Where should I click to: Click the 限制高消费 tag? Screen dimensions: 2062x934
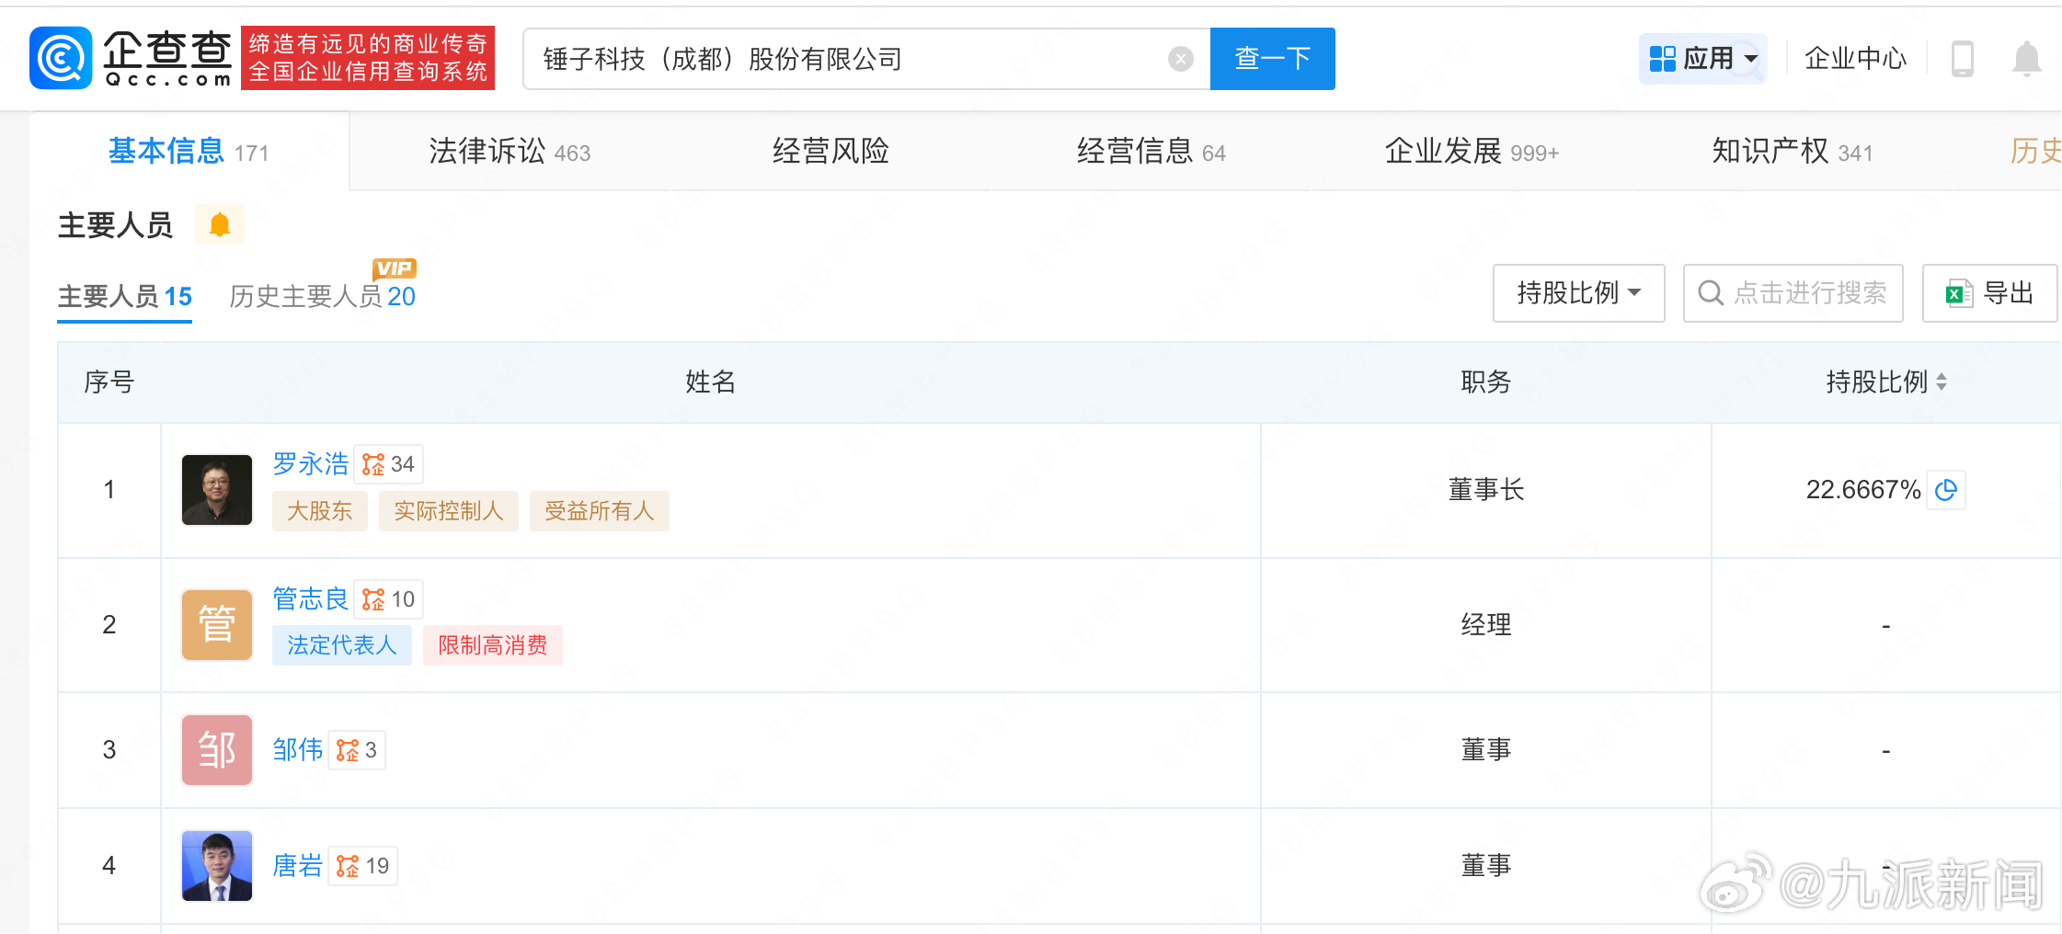[x=492, y=645]
